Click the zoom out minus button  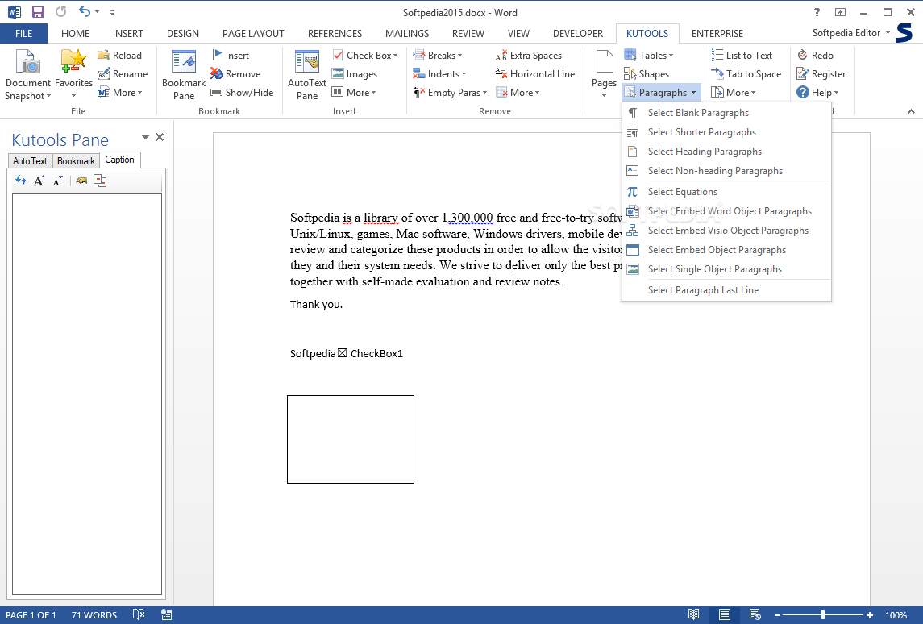[x=777, y=614]
